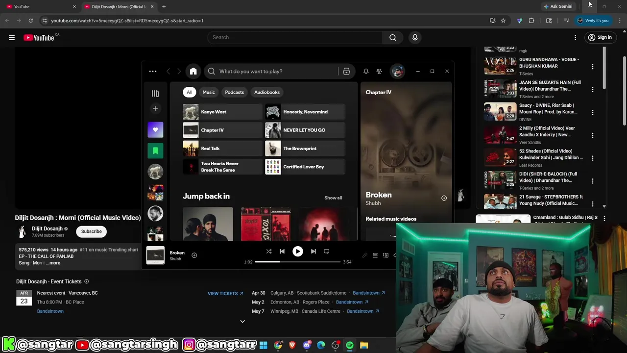Open options for 2 Milly video
Screen dimensions: 627x353
click(x=593, y=135)
